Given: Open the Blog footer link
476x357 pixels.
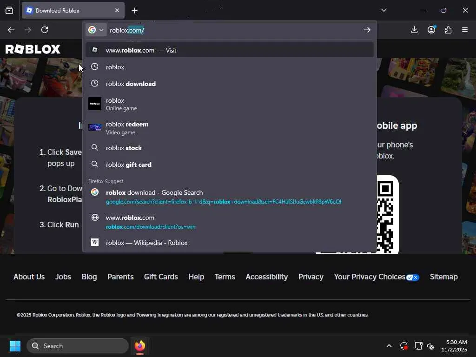Looking at the screenshot, I should [89, 277].
